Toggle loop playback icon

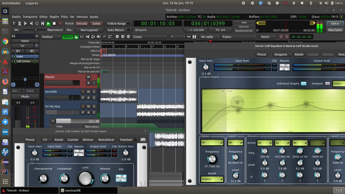[37, 24]
